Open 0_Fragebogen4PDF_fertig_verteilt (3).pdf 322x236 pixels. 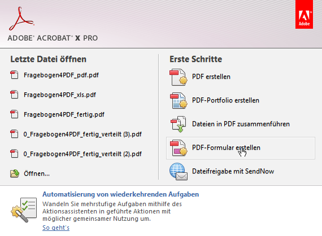82,134
